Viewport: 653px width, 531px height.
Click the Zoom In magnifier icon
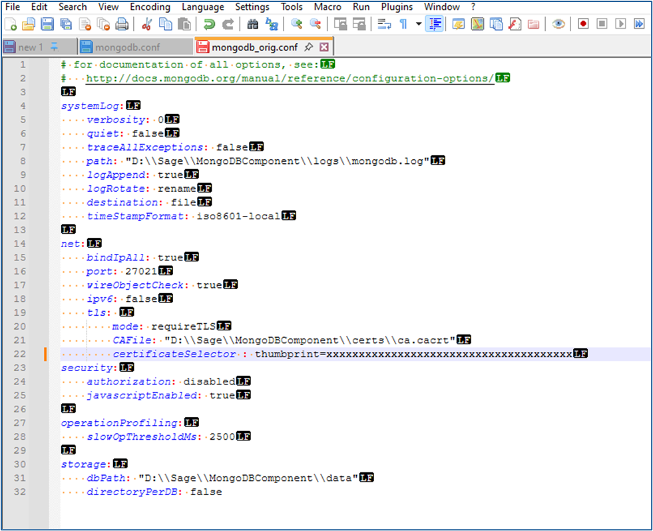click(297, 24)
